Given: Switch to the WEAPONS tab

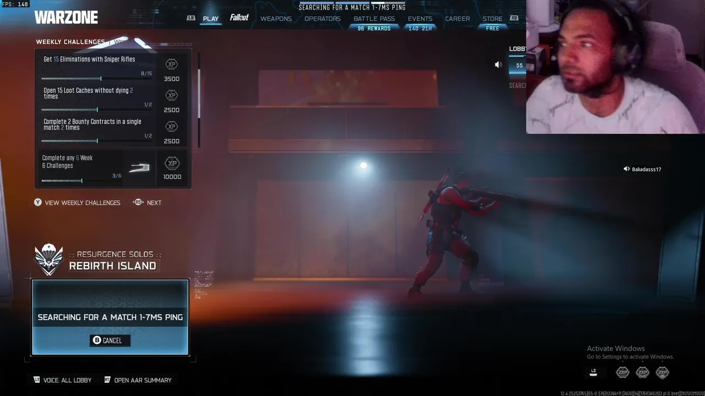Looking at the screenshot, I should coord(276,19).
